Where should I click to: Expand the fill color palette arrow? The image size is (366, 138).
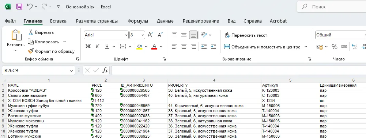pos(146,47)
